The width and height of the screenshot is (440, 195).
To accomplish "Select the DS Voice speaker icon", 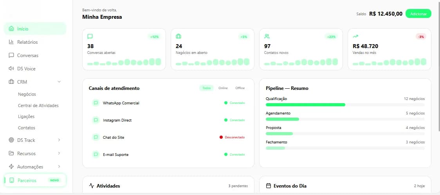I will click(x=11, y=69).
